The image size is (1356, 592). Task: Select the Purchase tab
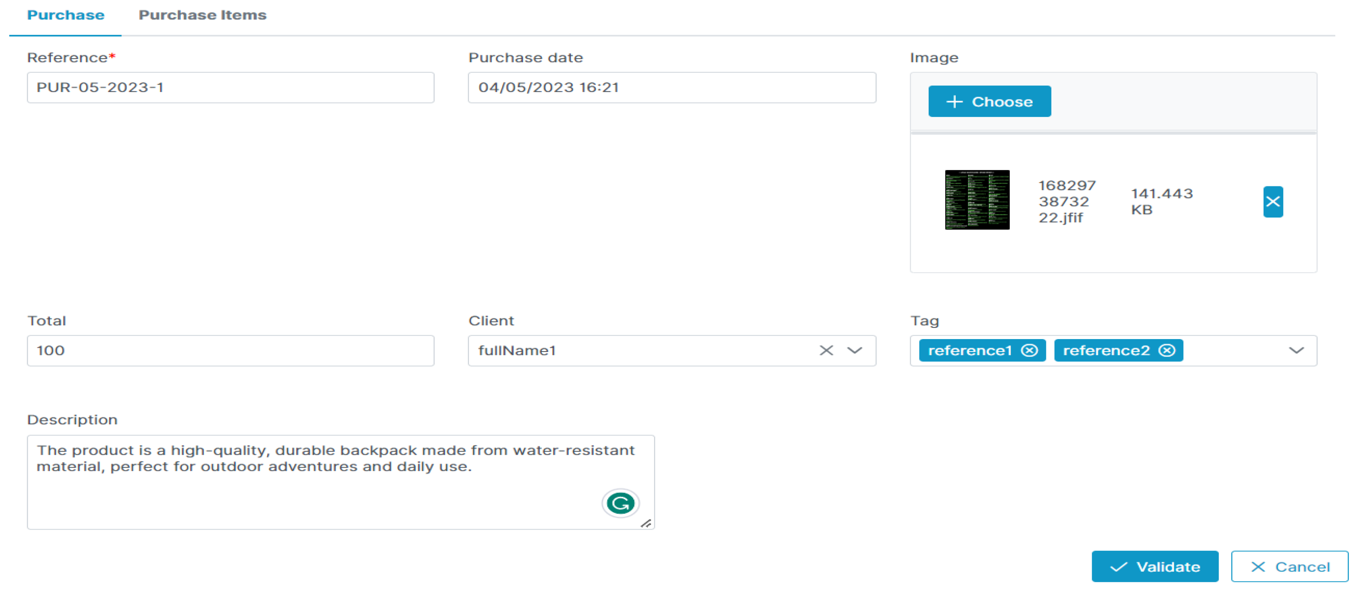click(65, 15)
